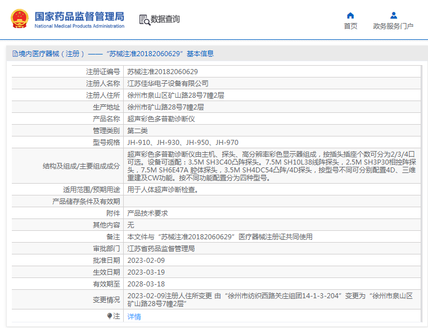Click the 附件 label
Viewport: 428px width, 328px height.
(x=113, y=213)
